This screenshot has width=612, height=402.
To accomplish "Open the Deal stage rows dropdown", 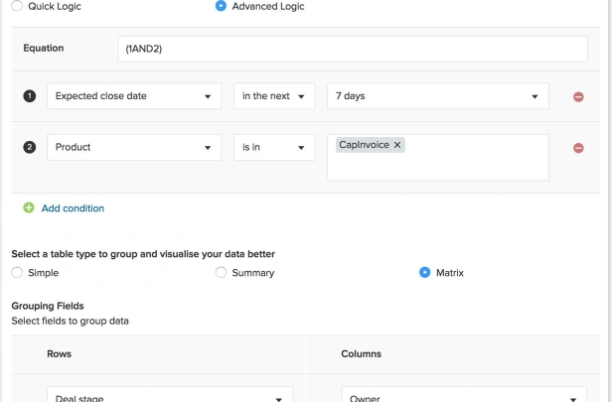I will [170, 395].
